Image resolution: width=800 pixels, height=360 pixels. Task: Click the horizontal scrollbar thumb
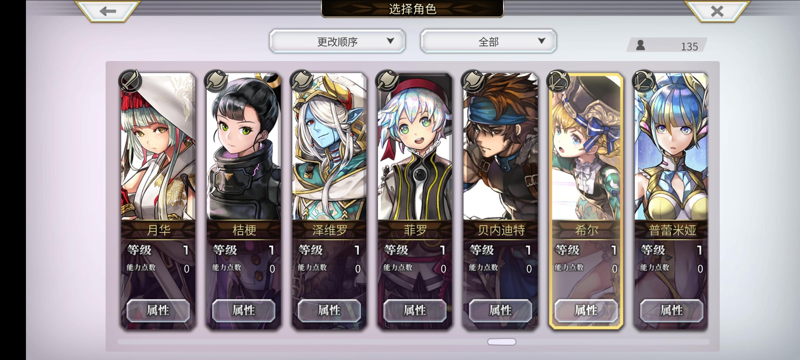(x=501, y=342)
